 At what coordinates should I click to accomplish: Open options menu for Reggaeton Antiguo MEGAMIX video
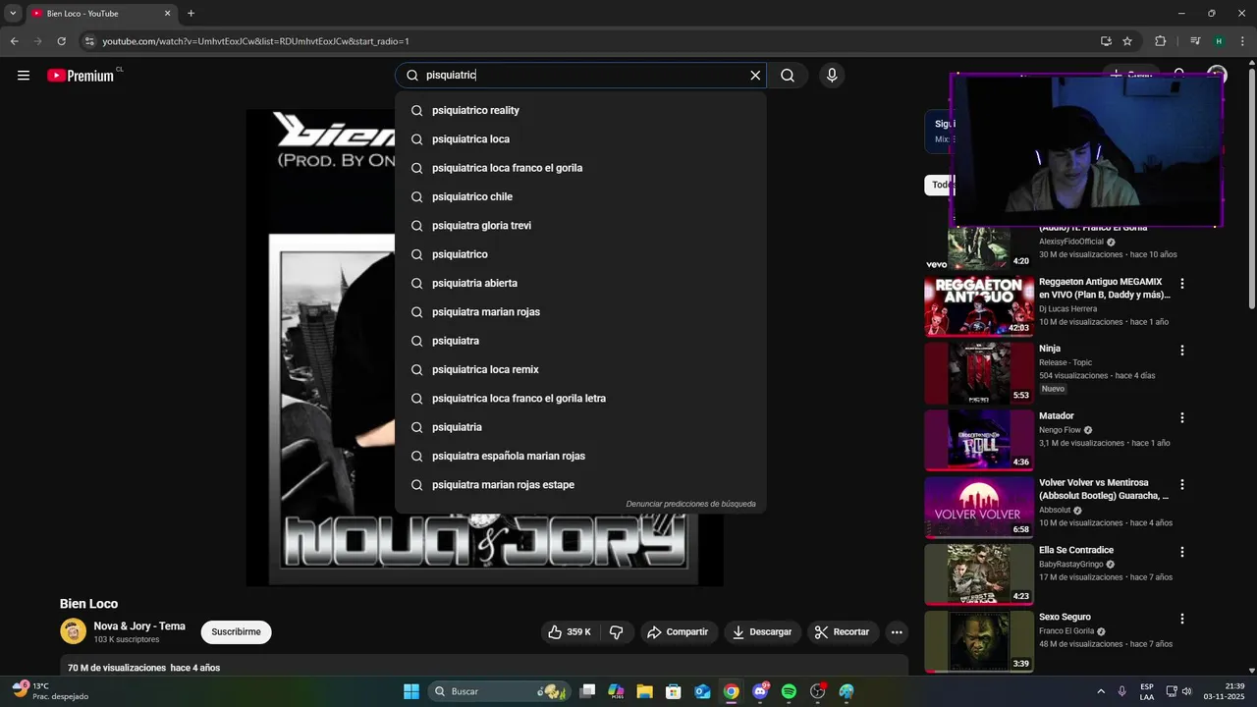(1182, 284)
